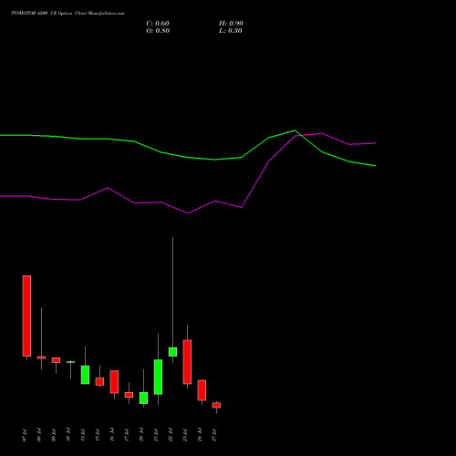Select the red candlestick on 16 Jul
Viewport: 456px width, 456px height.
(114, 382)
